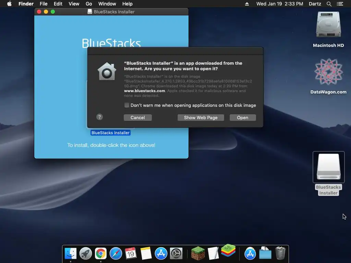The image size is (351, 263).
Task: Click 'To install, double-click the icon above!' text
Action: [111, 145]
